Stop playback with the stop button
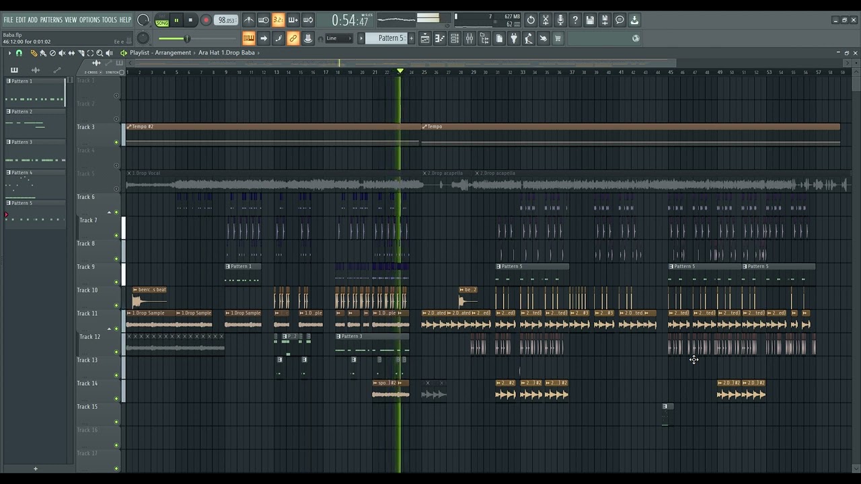861x484 pixels. [190, 20]
